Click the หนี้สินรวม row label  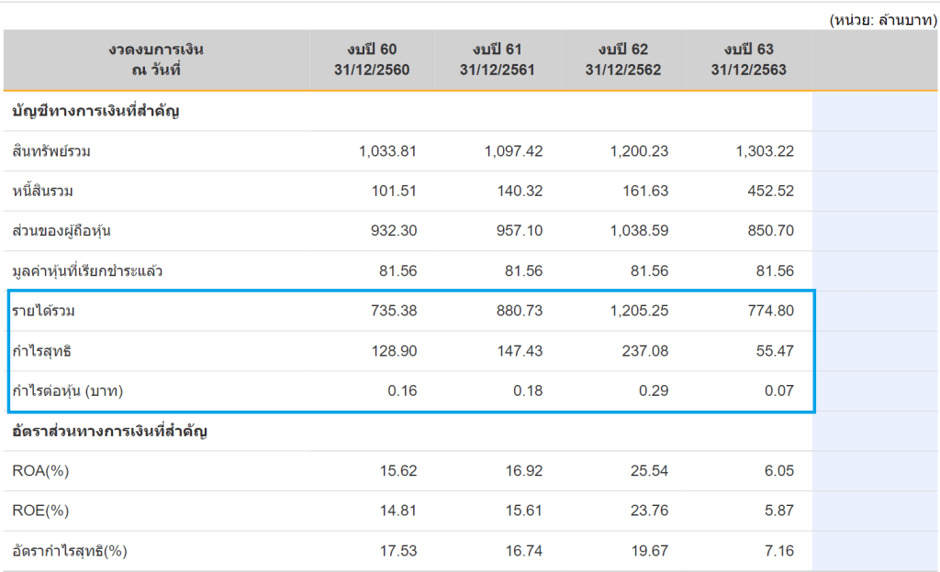pyautogui.click(x=43, y=192)
